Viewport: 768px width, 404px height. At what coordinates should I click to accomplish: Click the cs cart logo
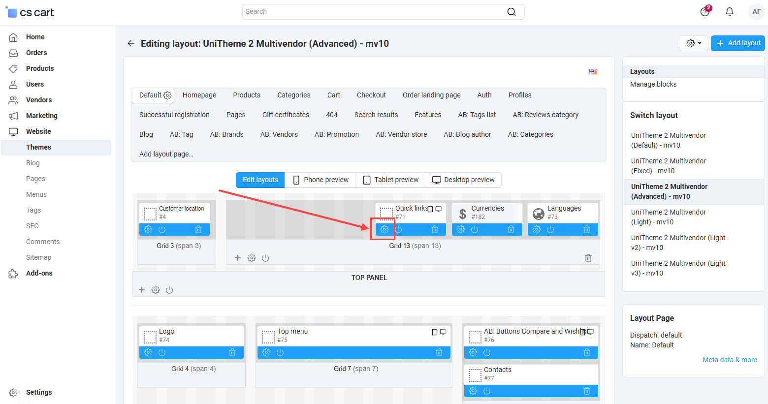point(30,12)
